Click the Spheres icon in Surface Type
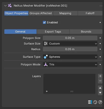The height and width of the screenshot is (109, 104). point(46,57)
